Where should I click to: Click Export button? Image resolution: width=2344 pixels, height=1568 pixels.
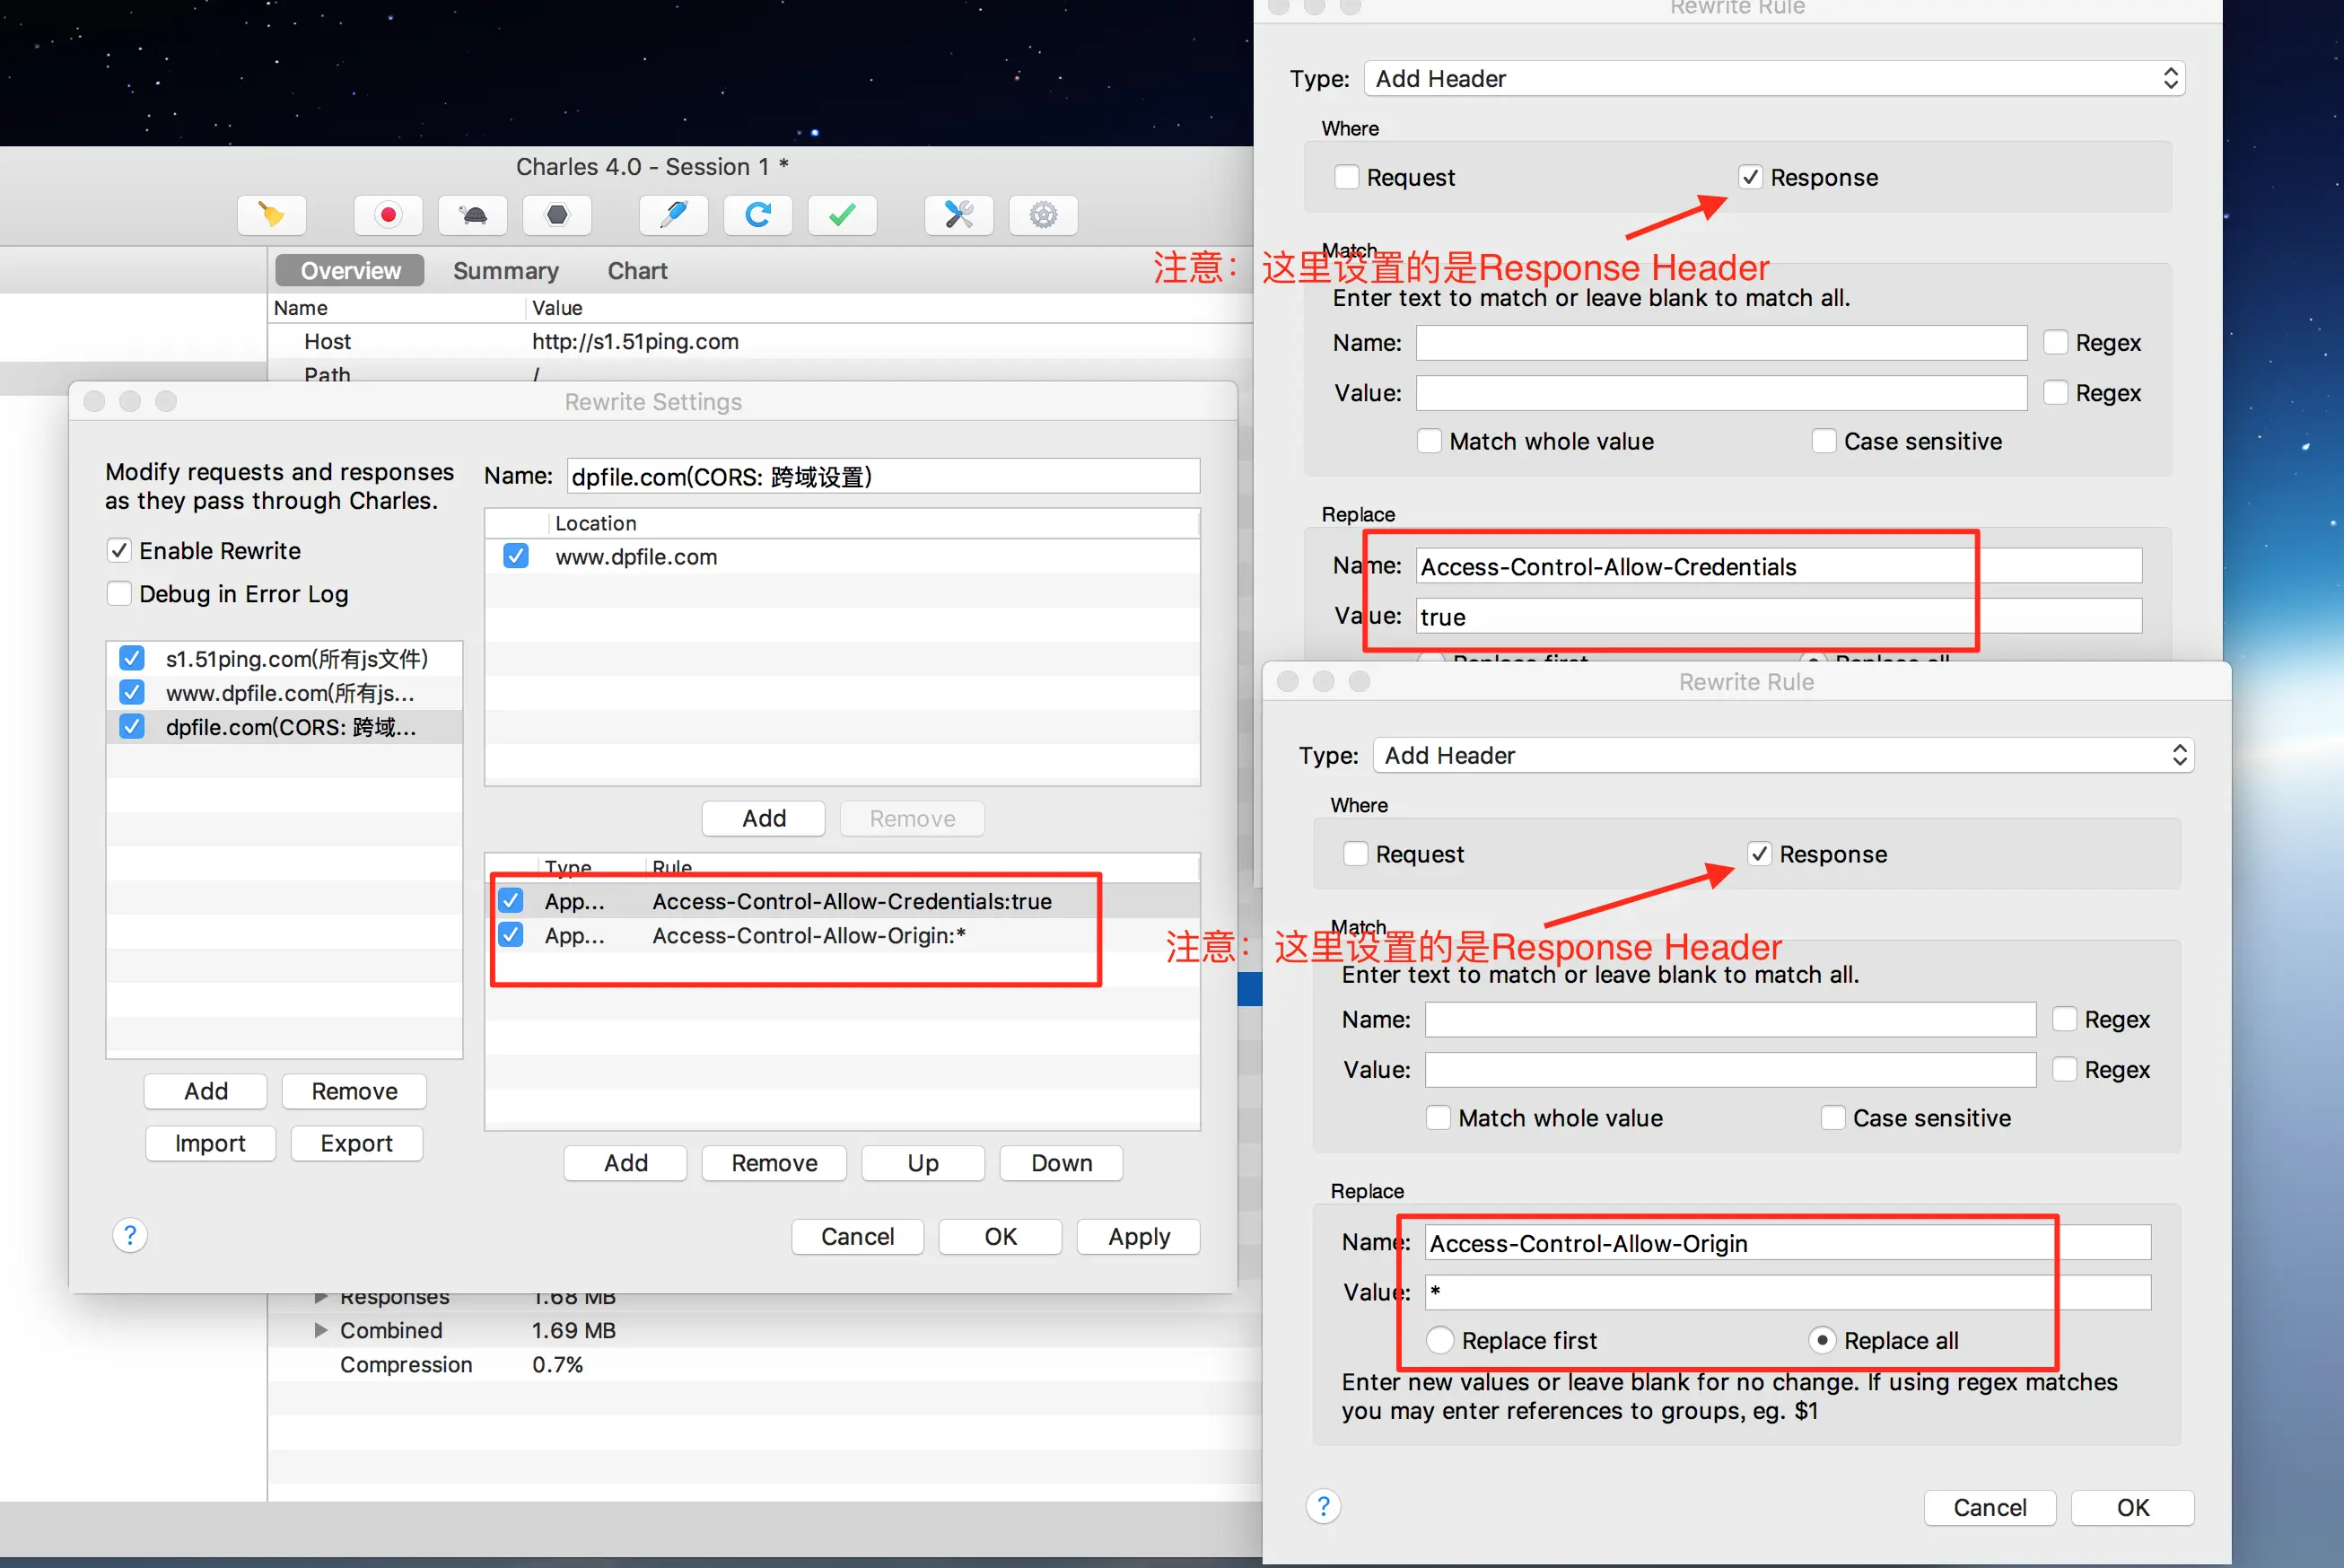click(x=357, y=1143)
